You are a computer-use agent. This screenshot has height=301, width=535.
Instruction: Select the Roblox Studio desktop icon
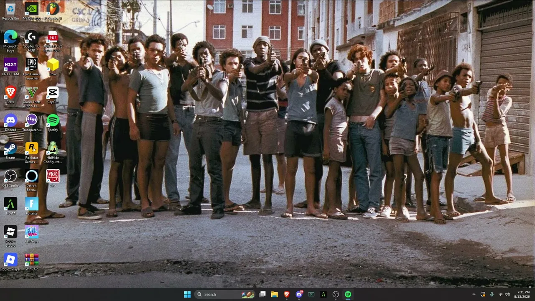(x=10, y=237)
